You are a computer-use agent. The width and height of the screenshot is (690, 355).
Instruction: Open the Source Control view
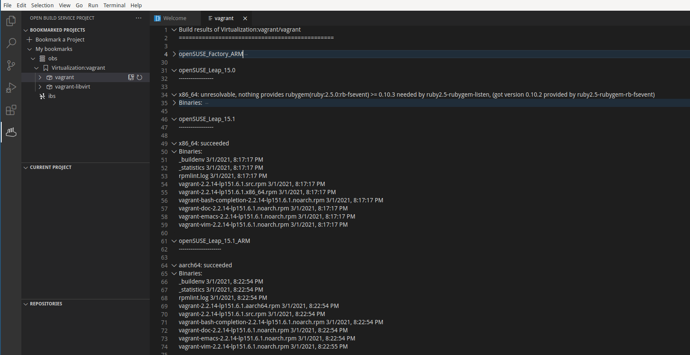(x=11, y=65)
